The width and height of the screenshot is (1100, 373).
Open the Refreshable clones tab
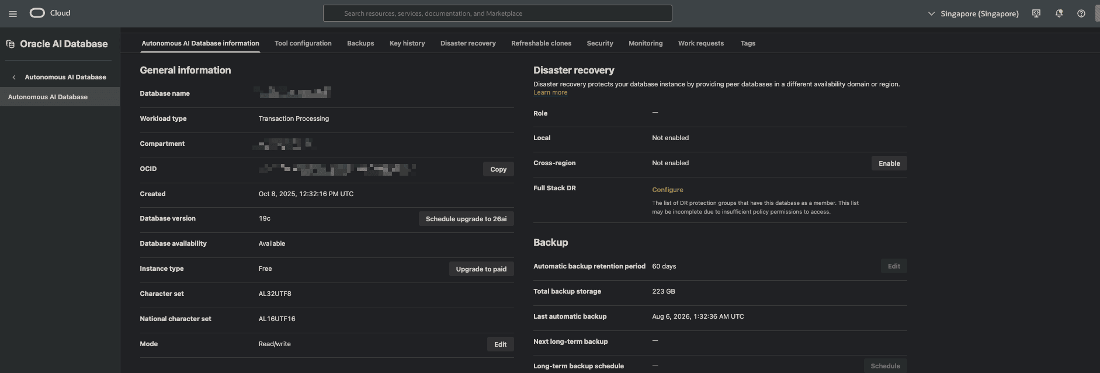(x=542, y=43)
